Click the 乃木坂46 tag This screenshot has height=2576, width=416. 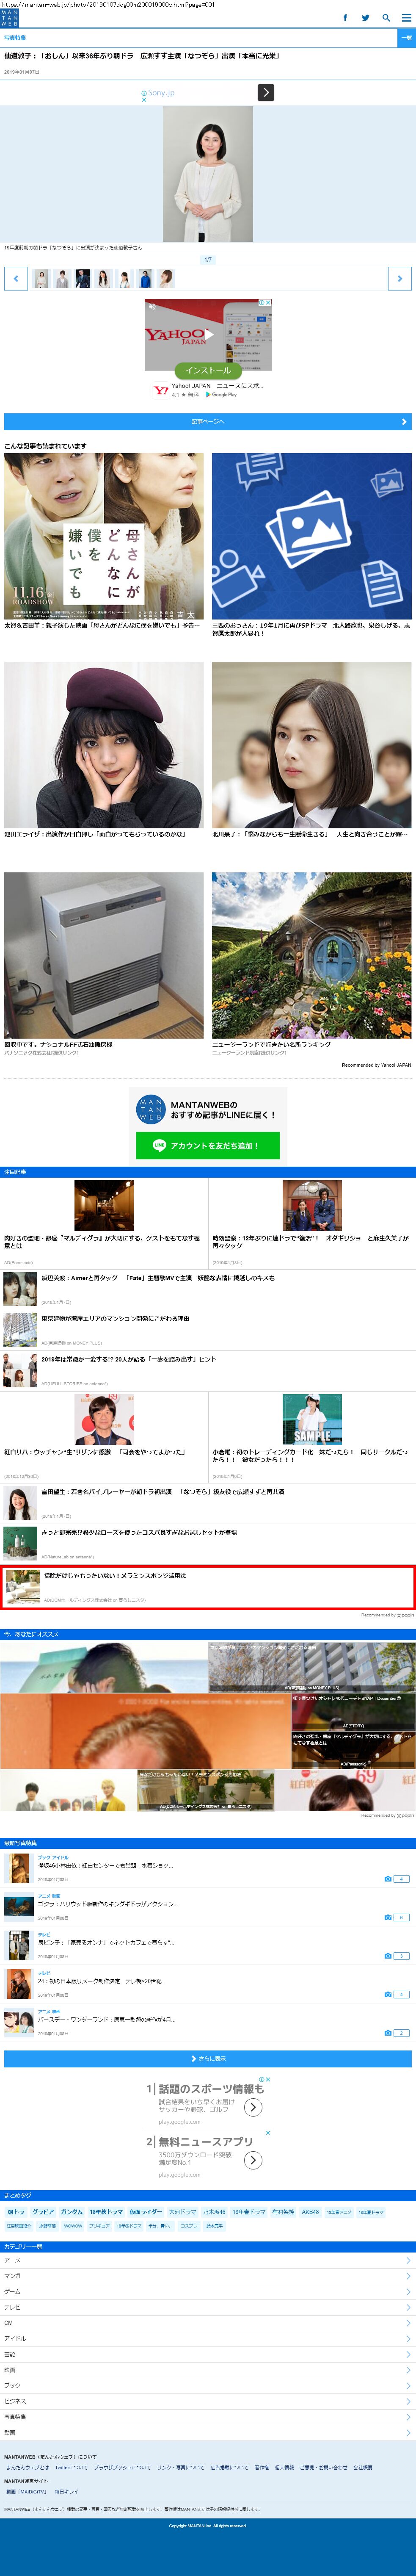point(215,2212)
